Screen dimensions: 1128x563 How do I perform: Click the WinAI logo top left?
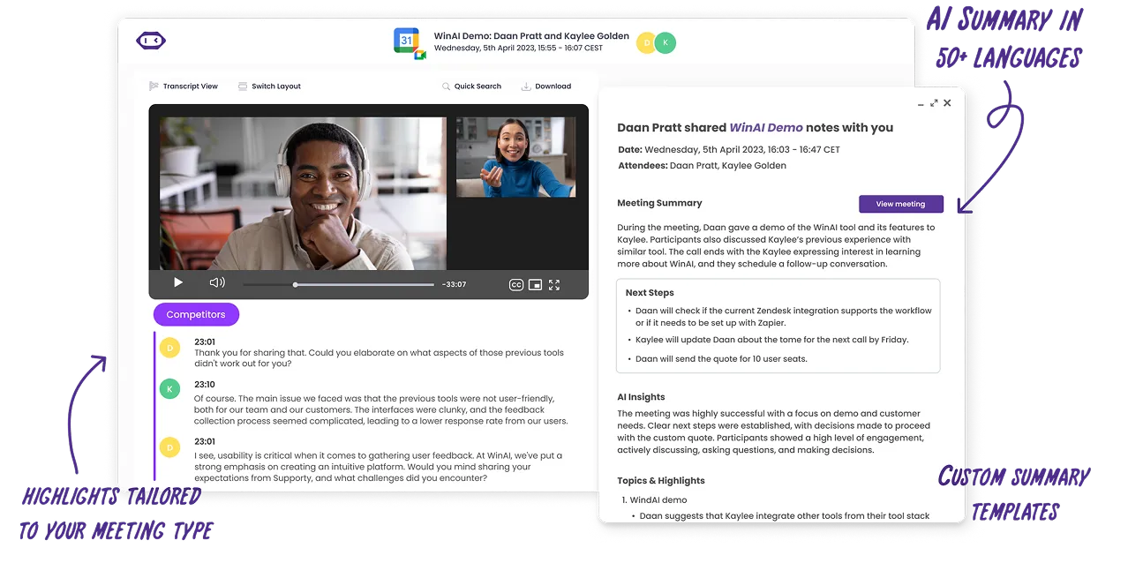pyautogui.click(x=150, y=40)
